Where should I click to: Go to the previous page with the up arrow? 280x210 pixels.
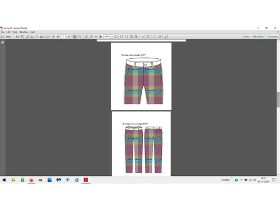[53, 36]
